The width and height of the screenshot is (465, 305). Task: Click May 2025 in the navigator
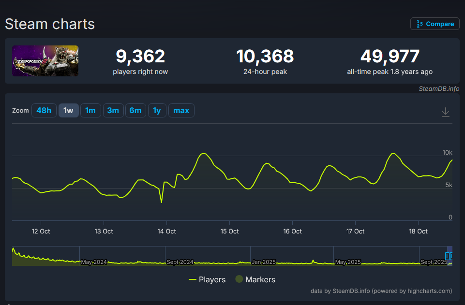click(x=348, y=262)
